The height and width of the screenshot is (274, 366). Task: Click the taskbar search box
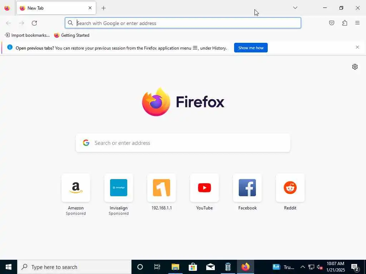click(74, 267)
